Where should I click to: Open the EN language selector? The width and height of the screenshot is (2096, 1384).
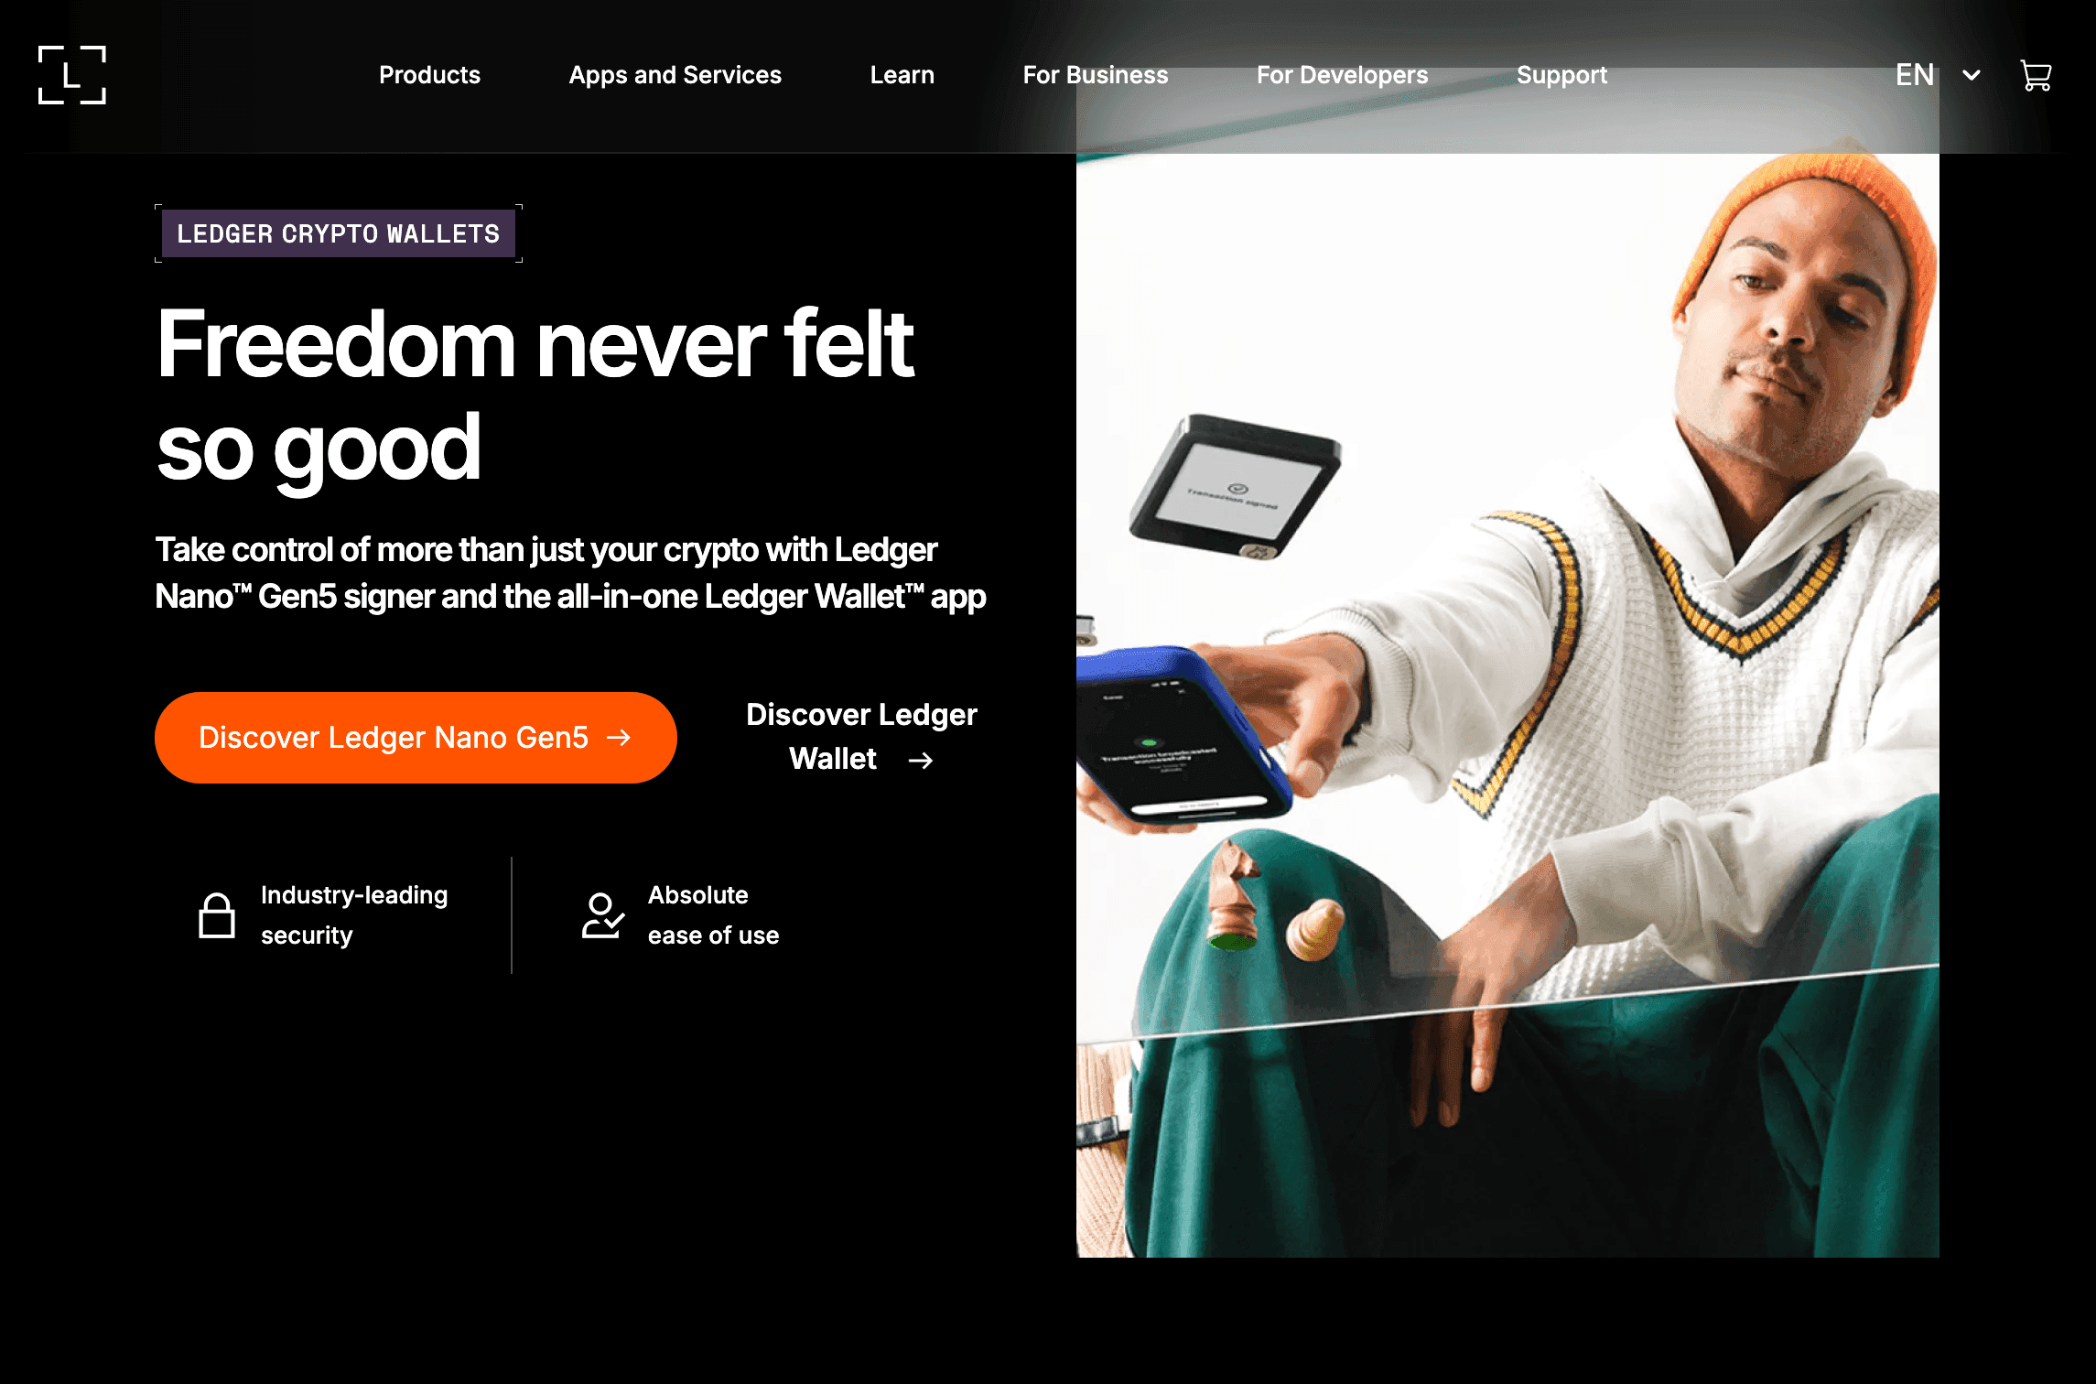1938,75
